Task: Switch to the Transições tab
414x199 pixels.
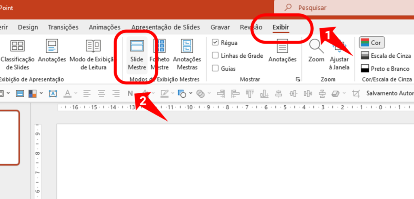Action: pyautogui.click(x=63, y=27)
